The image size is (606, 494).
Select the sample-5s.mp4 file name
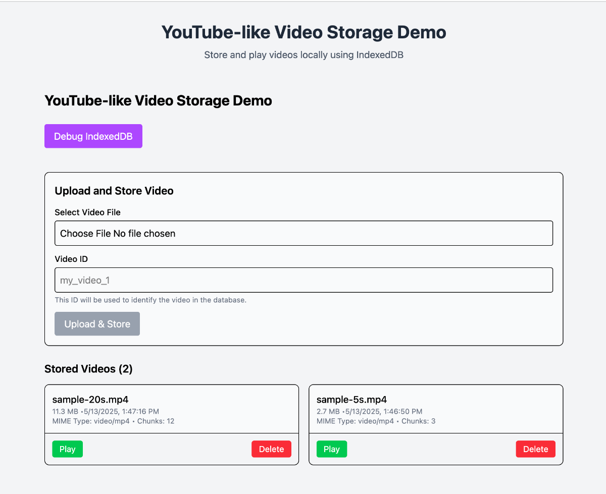point(351,400)
